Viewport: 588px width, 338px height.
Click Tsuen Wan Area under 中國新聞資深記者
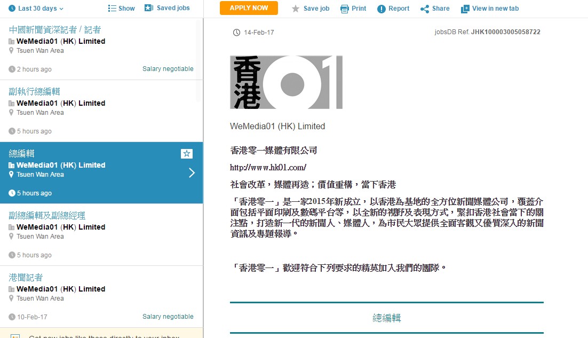[40, 51]
